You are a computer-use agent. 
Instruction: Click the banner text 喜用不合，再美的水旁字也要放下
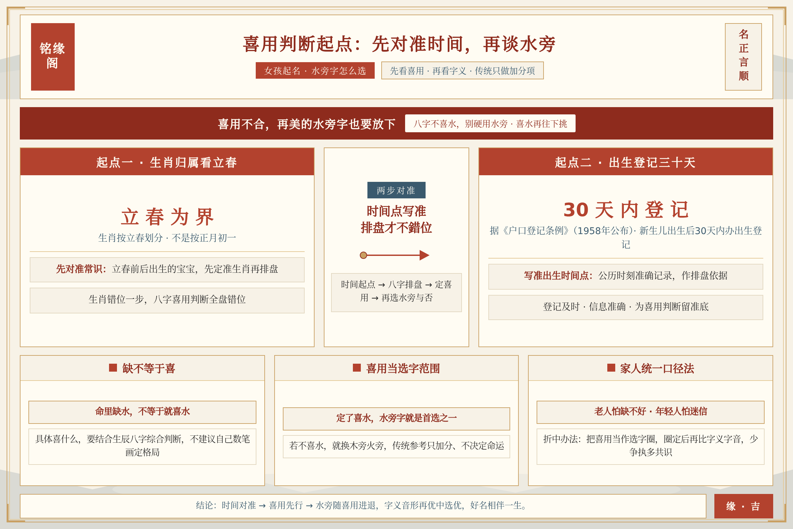click(x=307, y=124)
